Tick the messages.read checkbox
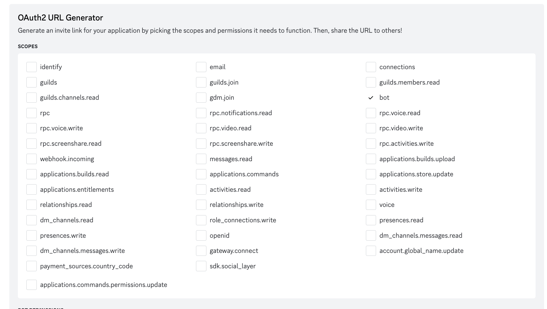Screen dimensions: 547x309 click(x=201, y=159)
